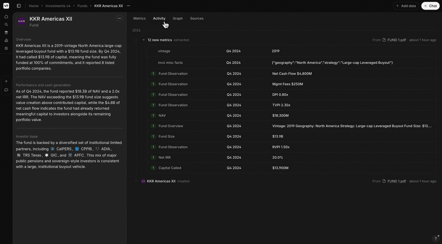Click source badge on Capital Called row
442x244 pixels.
153,168
